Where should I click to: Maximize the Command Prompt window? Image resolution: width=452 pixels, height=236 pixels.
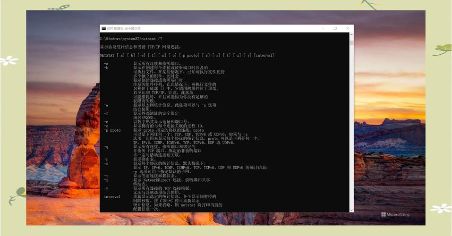pyautogui.click(x=335, y=28)
